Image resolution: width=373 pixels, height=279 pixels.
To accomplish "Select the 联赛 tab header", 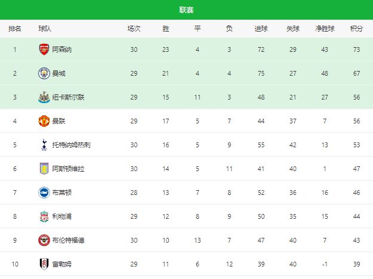I will pos(186,10).
